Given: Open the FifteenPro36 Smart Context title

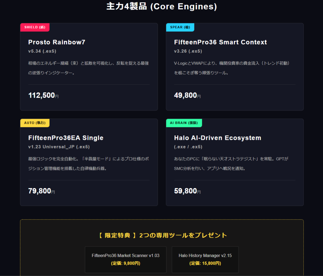Looking at the screenshot, I should 220,42.
